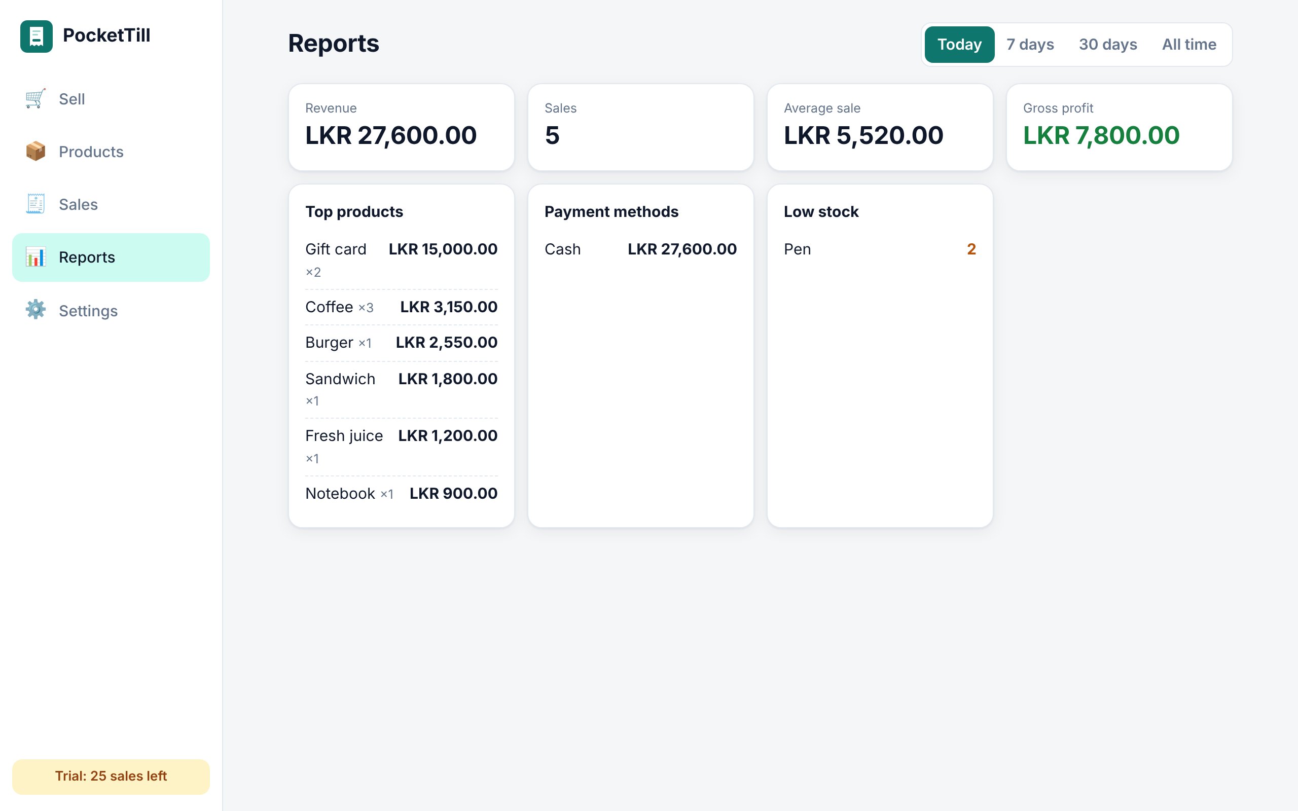The height and width of the screenshot is (811, 1298).
Task: Select the Fresh juice product row
Action: (401, 447)
